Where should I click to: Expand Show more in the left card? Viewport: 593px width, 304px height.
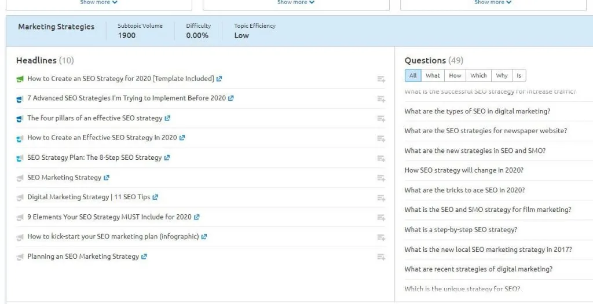coord(98,2)
